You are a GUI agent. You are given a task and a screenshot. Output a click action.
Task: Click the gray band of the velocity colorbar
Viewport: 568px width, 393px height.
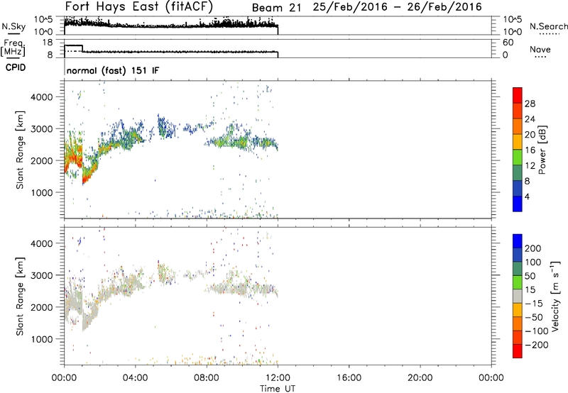pos(518,297)
